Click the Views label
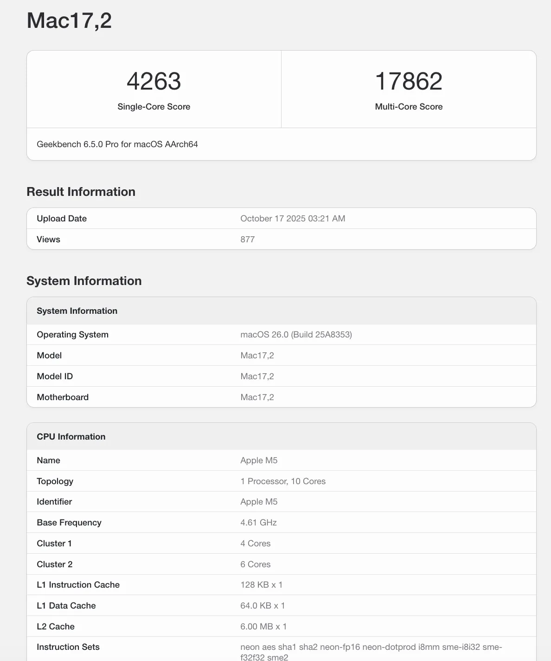The image size is (551, 661). coord(48,240)
